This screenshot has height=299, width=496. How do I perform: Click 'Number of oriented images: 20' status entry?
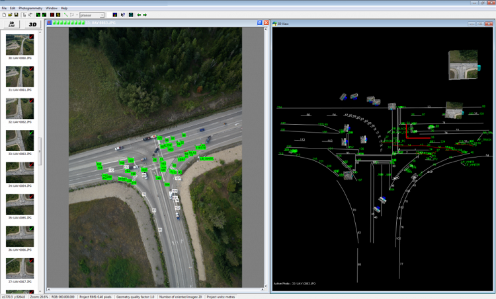tap(181, 297)
